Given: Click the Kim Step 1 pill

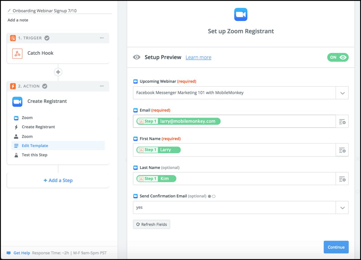Looking at the screenshot, I should [x=156, y=179].
